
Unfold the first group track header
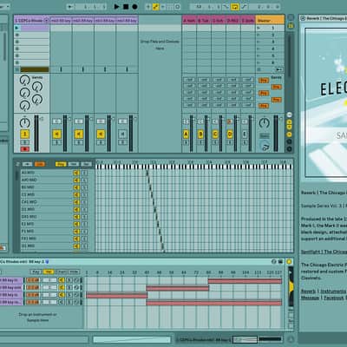(x=46, y=20)
